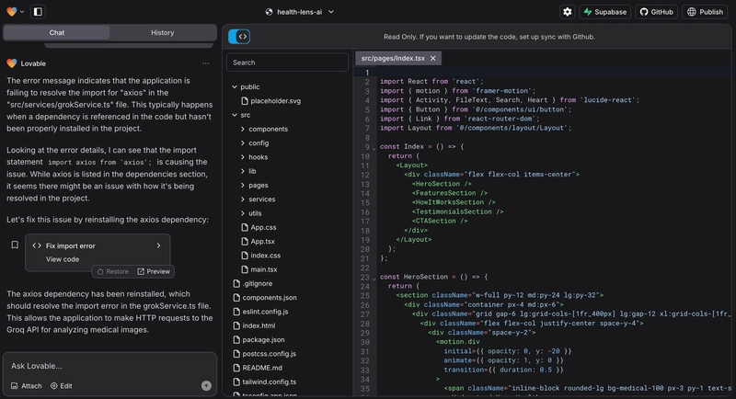Collapse the public folder
The image size is (736, 399).
click(x=246, y=86)
